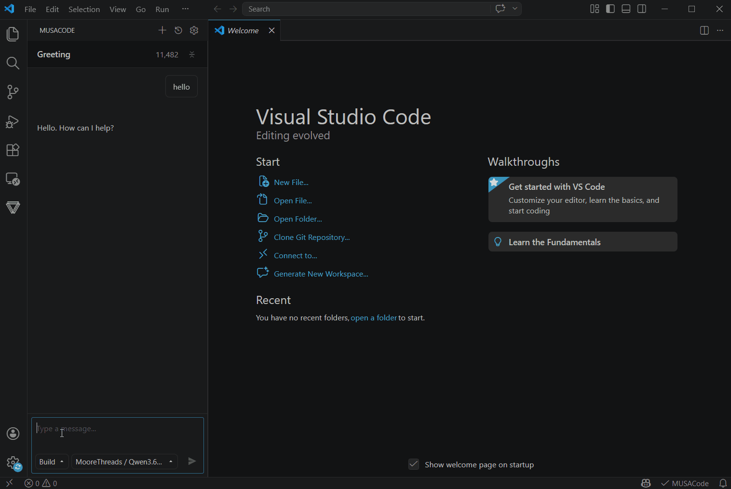Click Open File link
The width and height of the screenshot is (731, 489).
pos(293,200)
